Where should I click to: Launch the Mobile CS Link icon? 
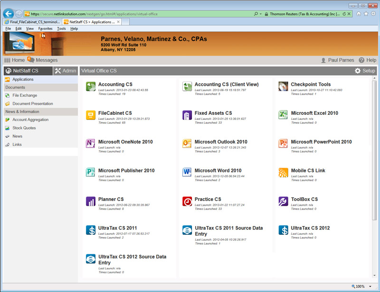pos(283,173)
